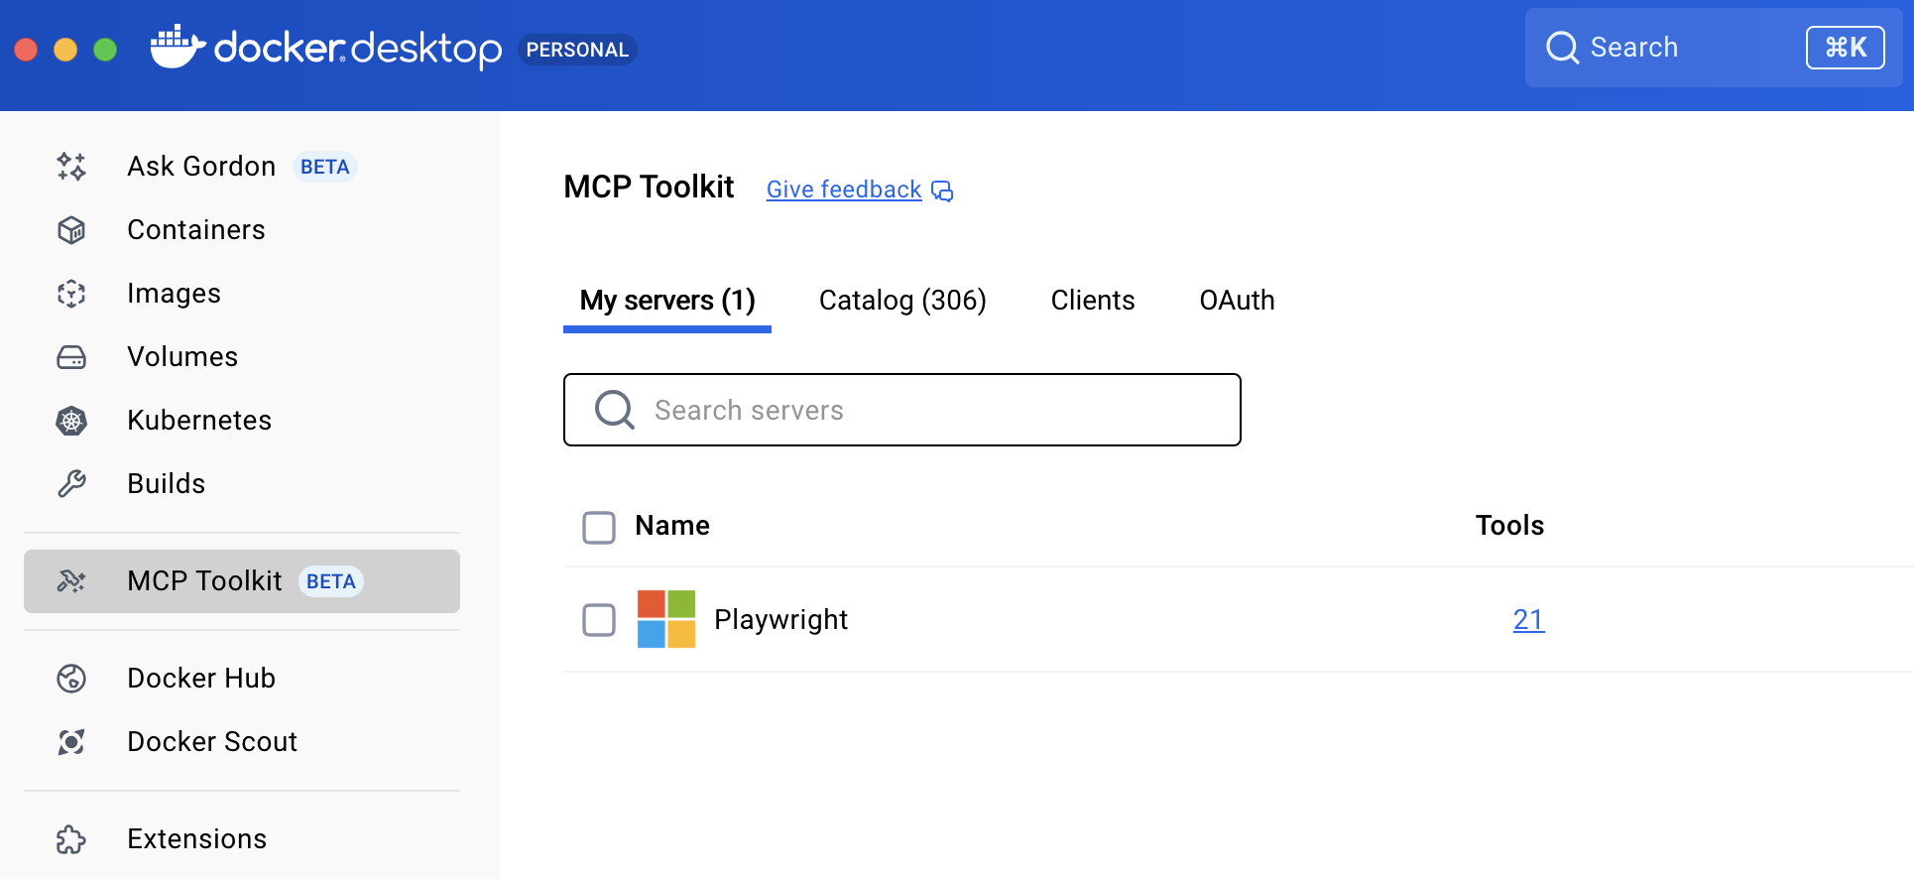
Task: Click the MCP Toolkit page heading
Action: tap(649, 188)
